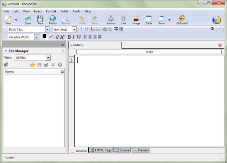227x163 pixels.
Task: Toggle Bold formatting
Action: click(69, 37)
